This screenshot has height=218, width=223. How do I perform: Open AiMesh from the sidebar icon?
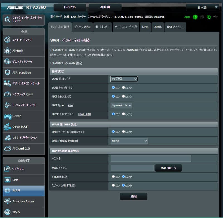point(8,51)
